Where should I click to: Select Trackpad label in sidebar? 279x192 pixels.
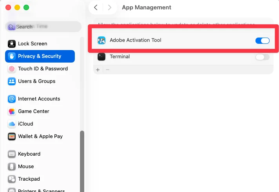coord(29,179)
